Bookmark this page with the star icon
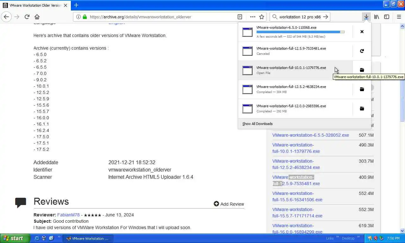405x243 pixels. (x=262, y=17)
